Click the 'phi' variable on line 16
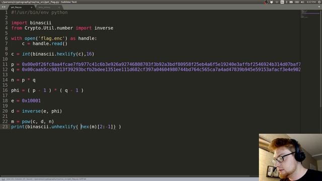This screenshot has height=181, width=322. [x=15, y=90]
